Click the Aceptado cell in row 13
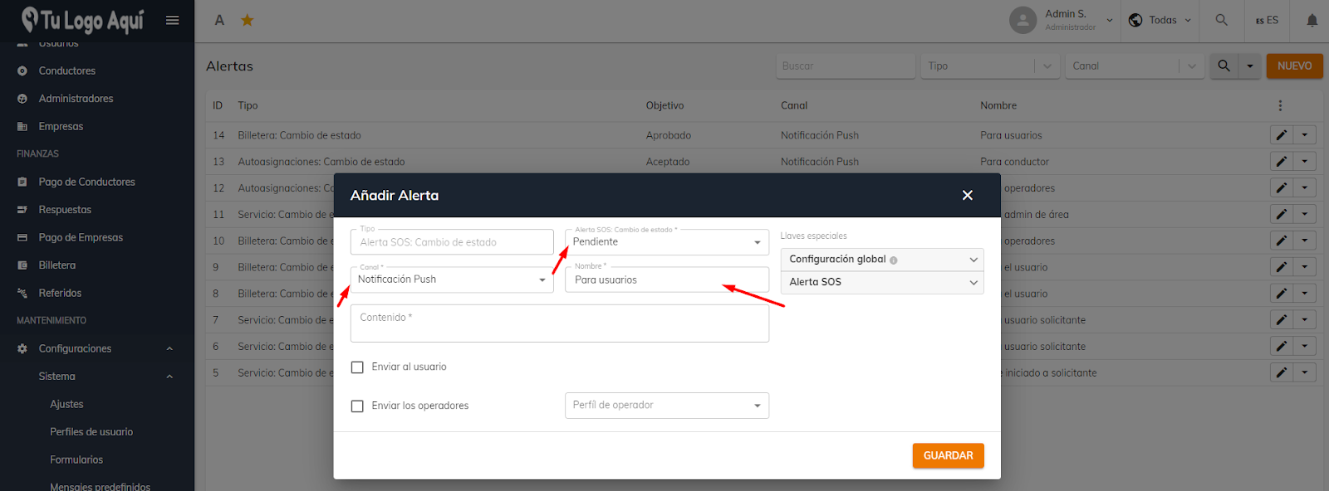 coord(668,162)
